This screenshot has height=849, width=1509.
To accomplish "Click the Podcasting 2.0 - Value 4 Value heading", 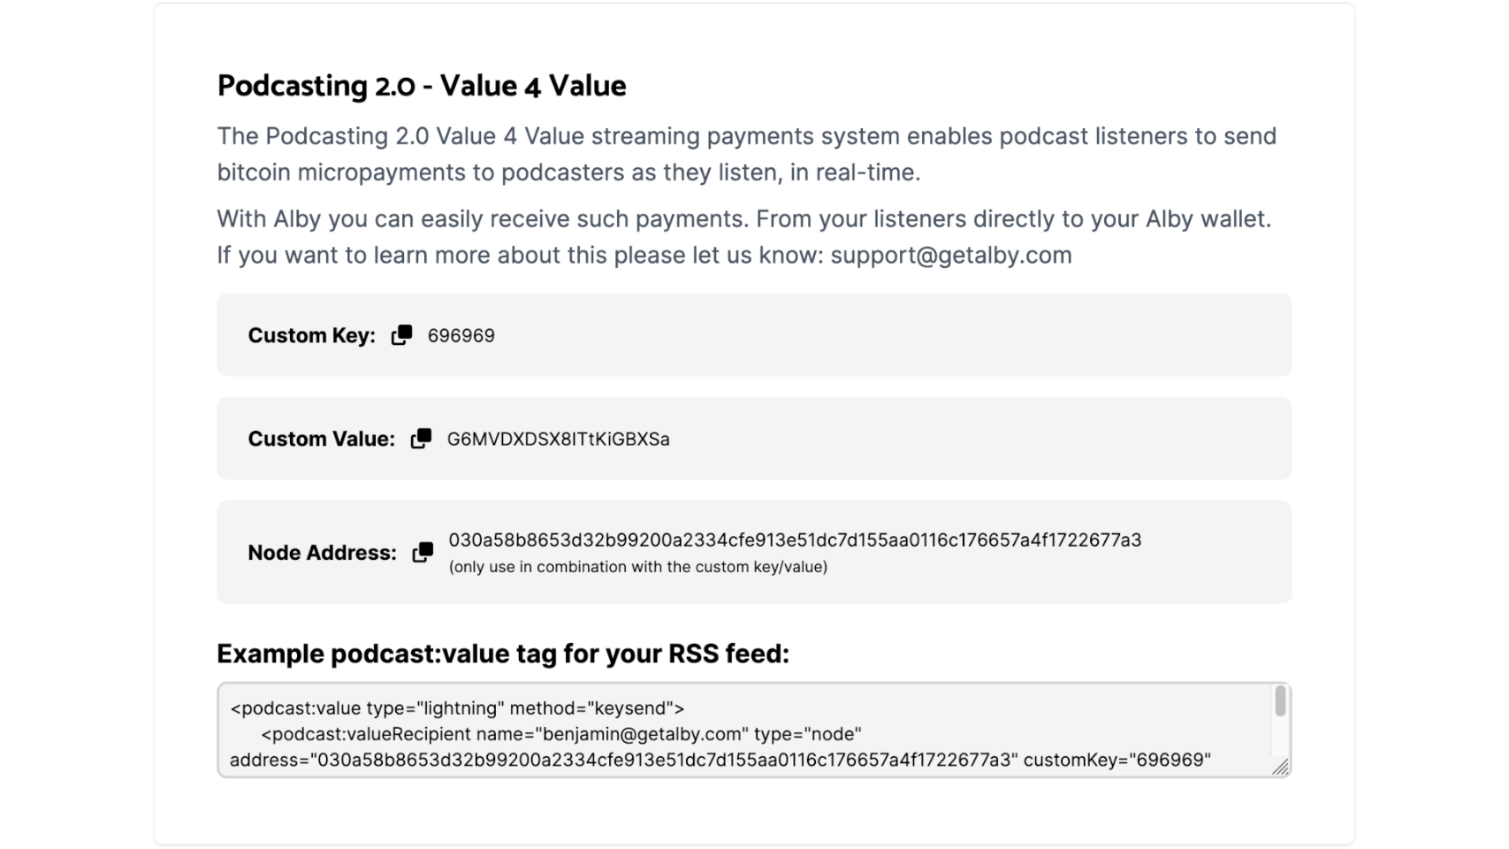I will click(x=422, y=86).
